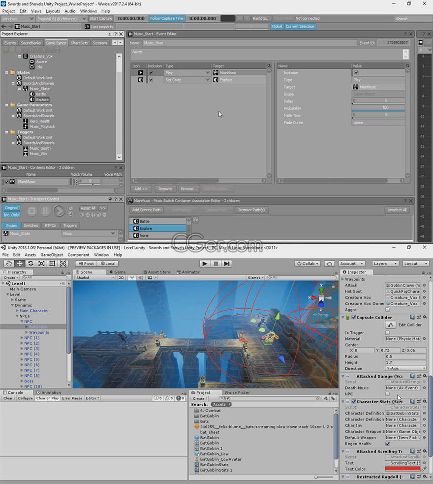The height and width of the screenshot is (484, 433).
Task: Toggle NPC checkbox under Attacked Damage
Action: [387, 394]
